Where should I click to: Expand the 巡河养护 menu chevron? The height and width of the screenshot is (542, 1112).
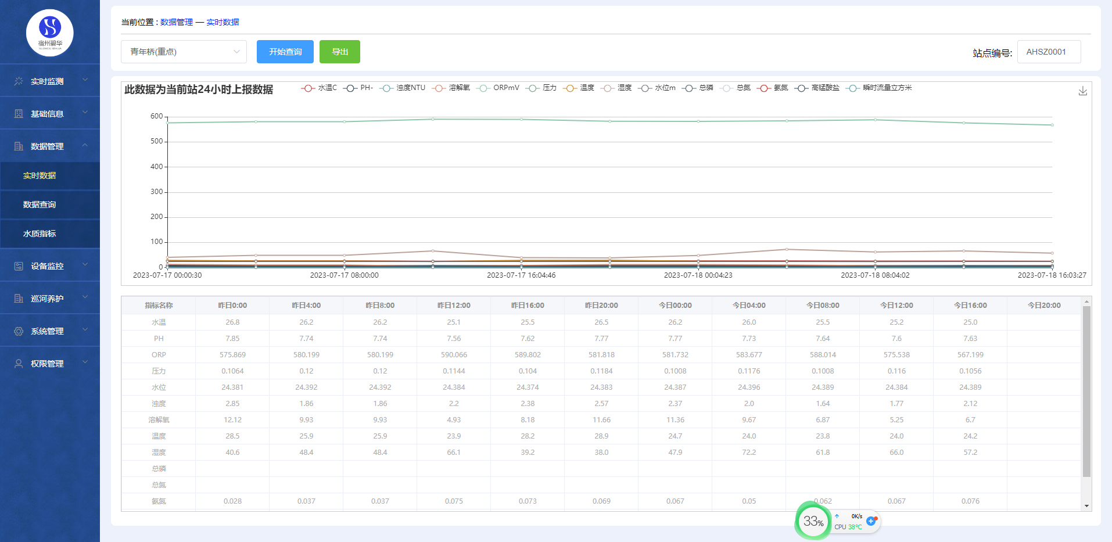(85, 297)
